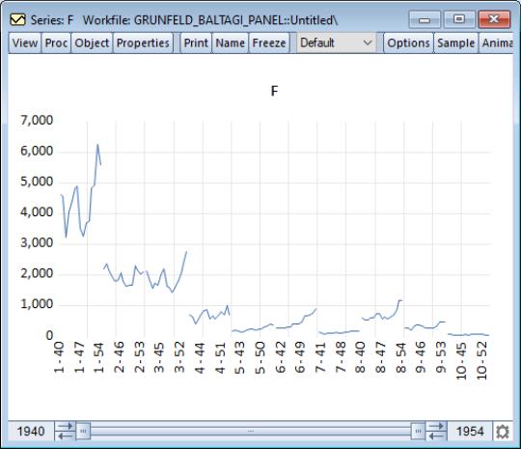Viewport: 521px width, 449px height.
Task: Click the left arrows icon next to 1940
Action: click(x=66, y=431)
